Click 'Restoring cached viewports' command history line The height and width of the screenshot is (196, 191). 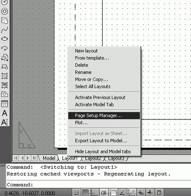pos(89,174)
